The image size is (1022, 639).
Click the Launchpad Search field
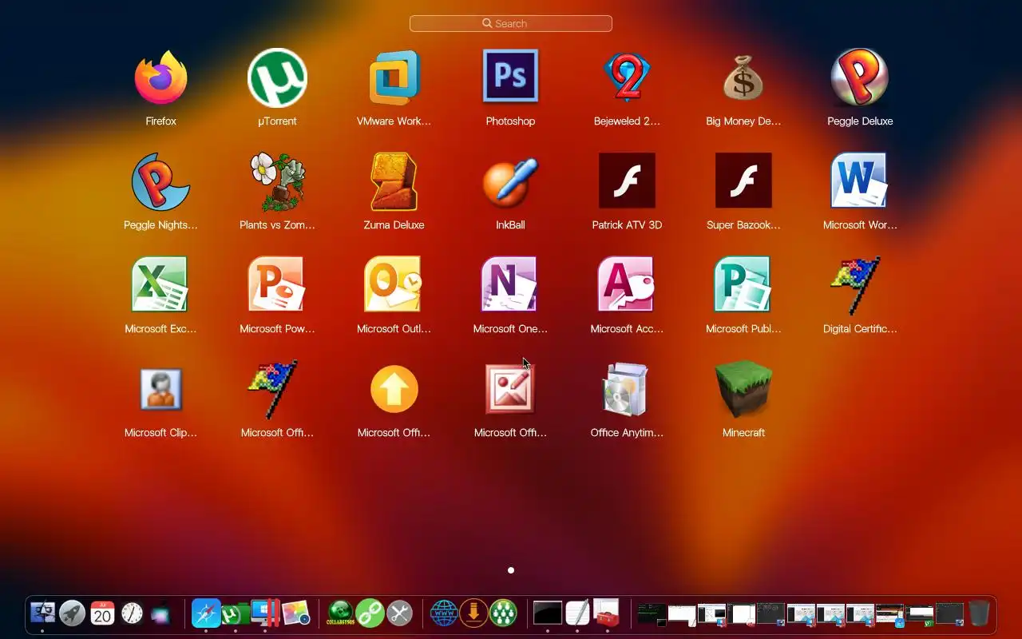tap(511, 24)
